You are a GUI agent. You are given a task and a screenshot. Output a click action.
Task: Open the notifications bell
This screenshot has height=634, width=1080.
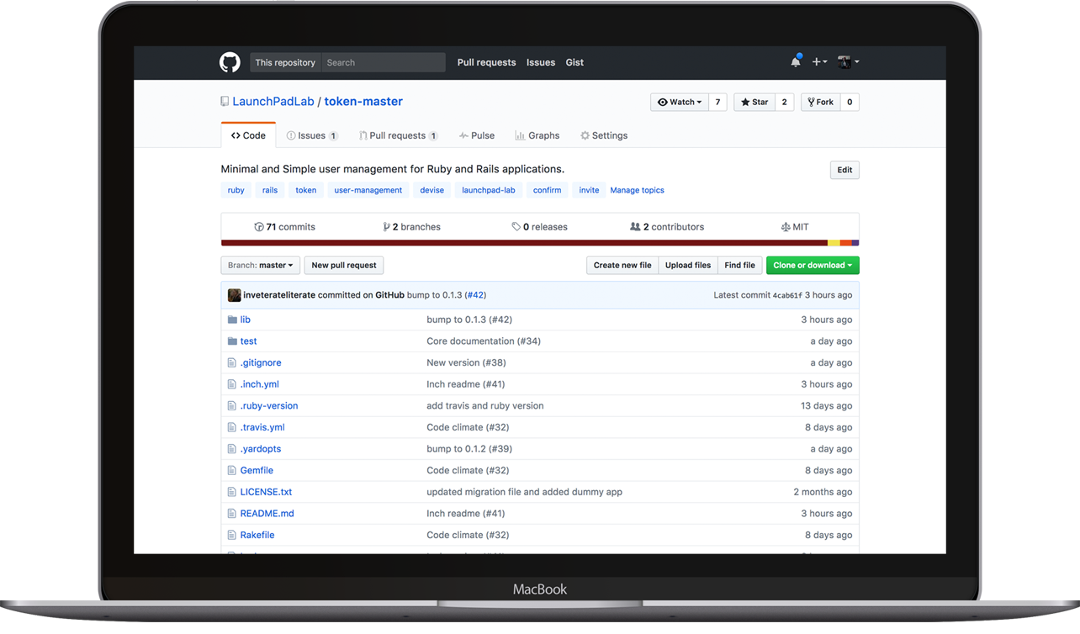pos(795,62)
